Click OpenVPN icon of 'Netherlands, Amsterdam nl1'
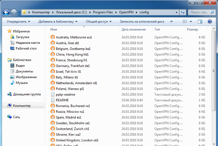The width and height of the screenshot is (218, 146). coord(52,83)
